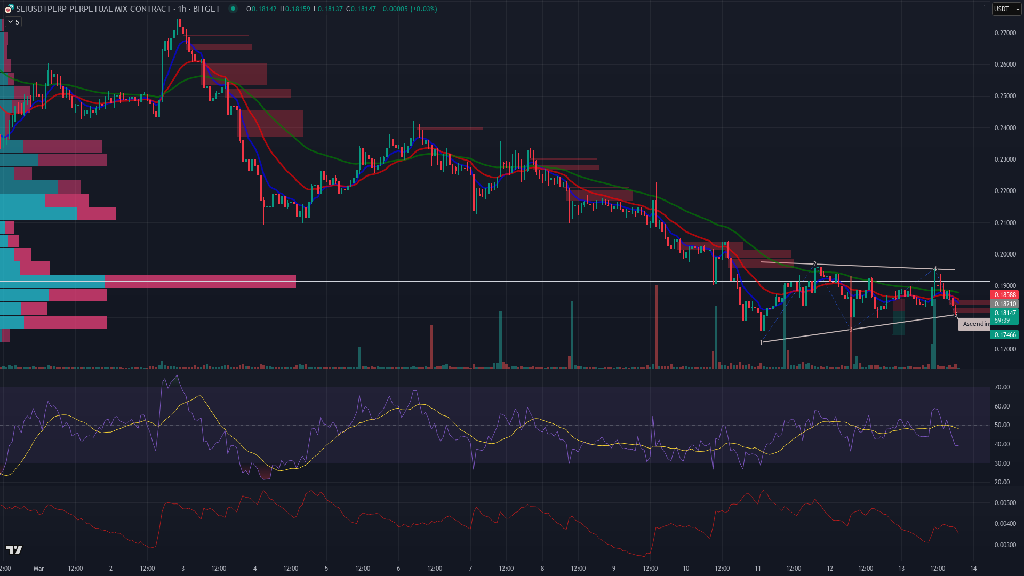Viewport: 1024px width, 576px height.
Task: Select the gray 0.18210 price label
Action: click(x=1005, y=304)
